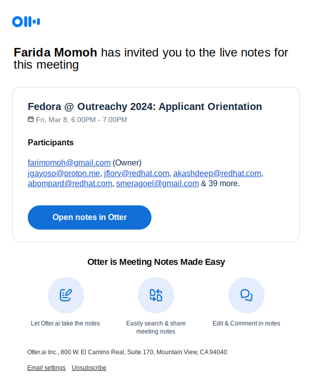Viewport: 313px width, 385px height.
Task: Click the calendar icon beside meeting date
Action: point(30,119)
